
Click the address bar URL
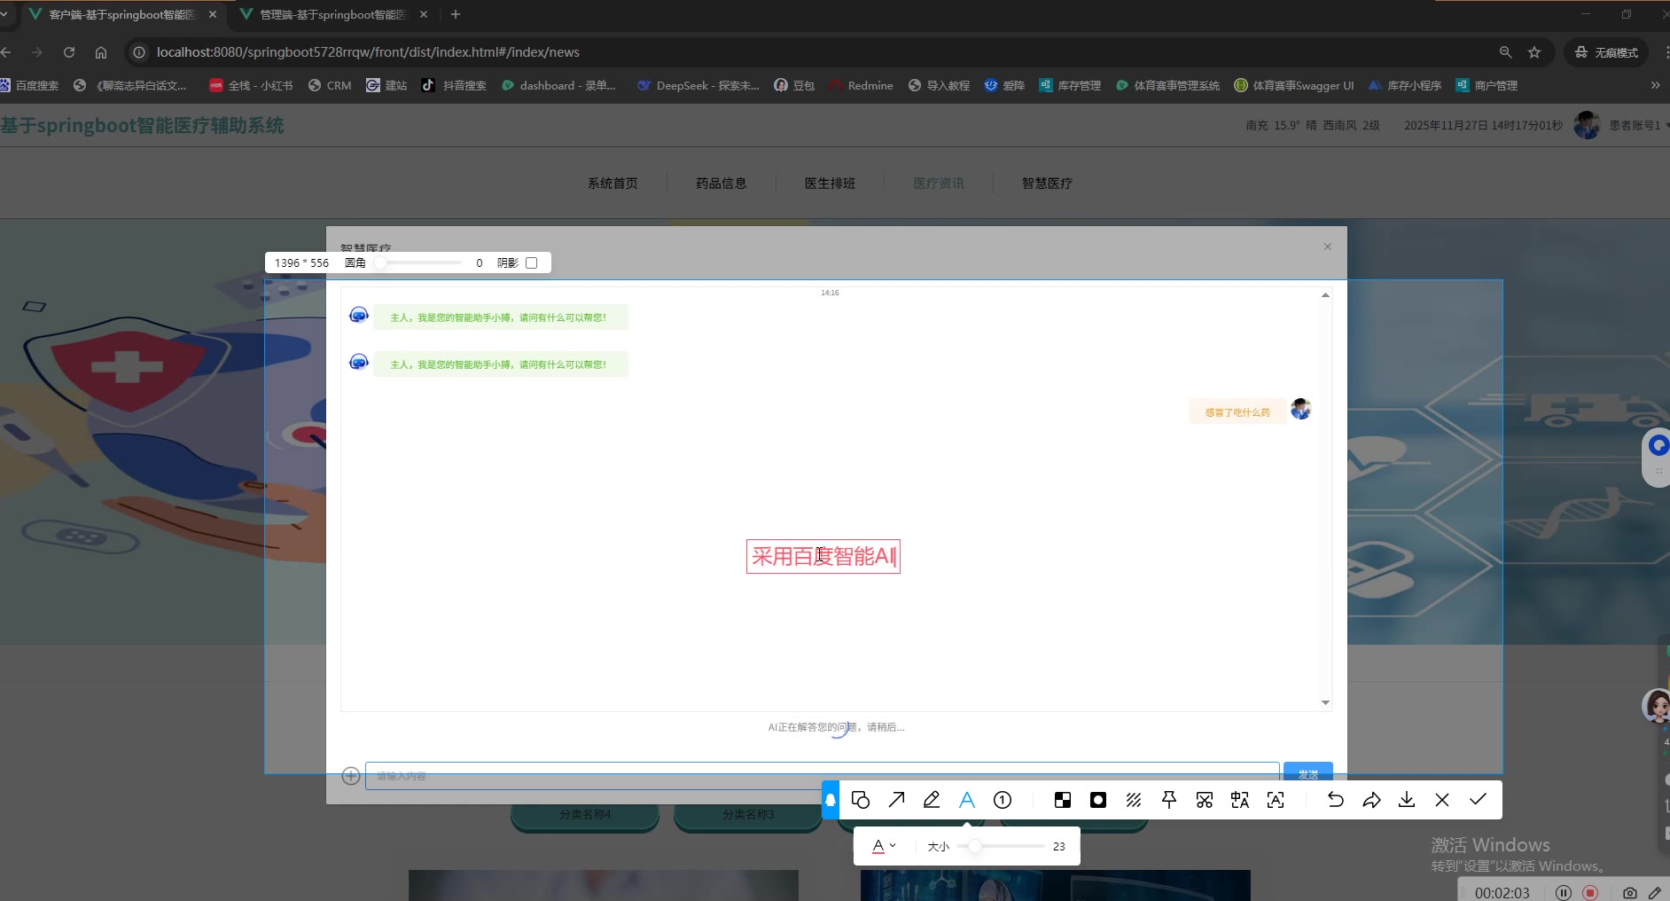coord(368,52)
